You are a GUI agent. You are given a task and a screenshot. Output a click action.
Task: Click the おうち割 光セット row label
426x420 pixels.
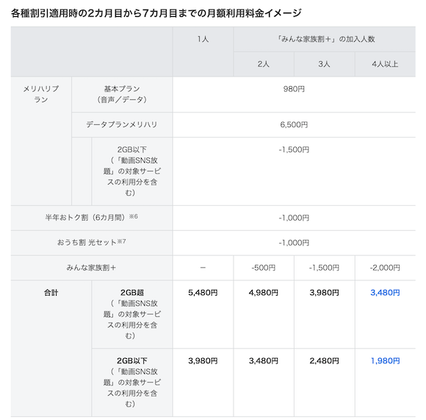tap(92, 242)
